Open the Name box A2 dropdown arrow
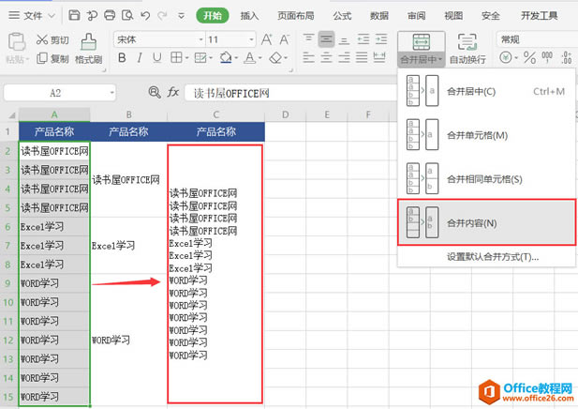Viewport: 578px width, 409px height. [x=111, y=93]
